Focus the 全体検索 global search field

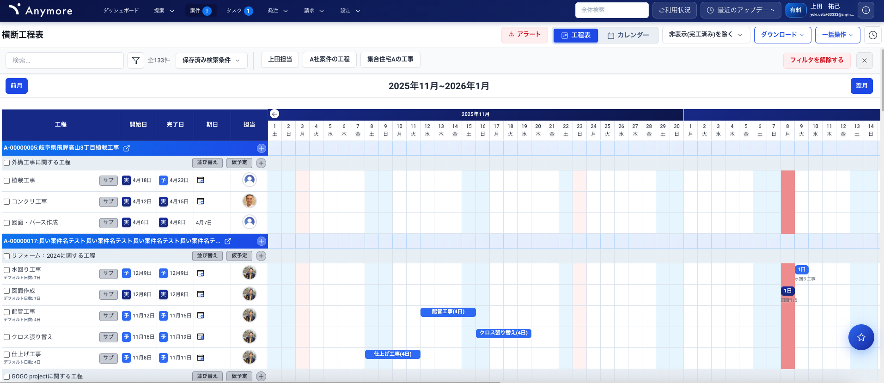point(612,10)
